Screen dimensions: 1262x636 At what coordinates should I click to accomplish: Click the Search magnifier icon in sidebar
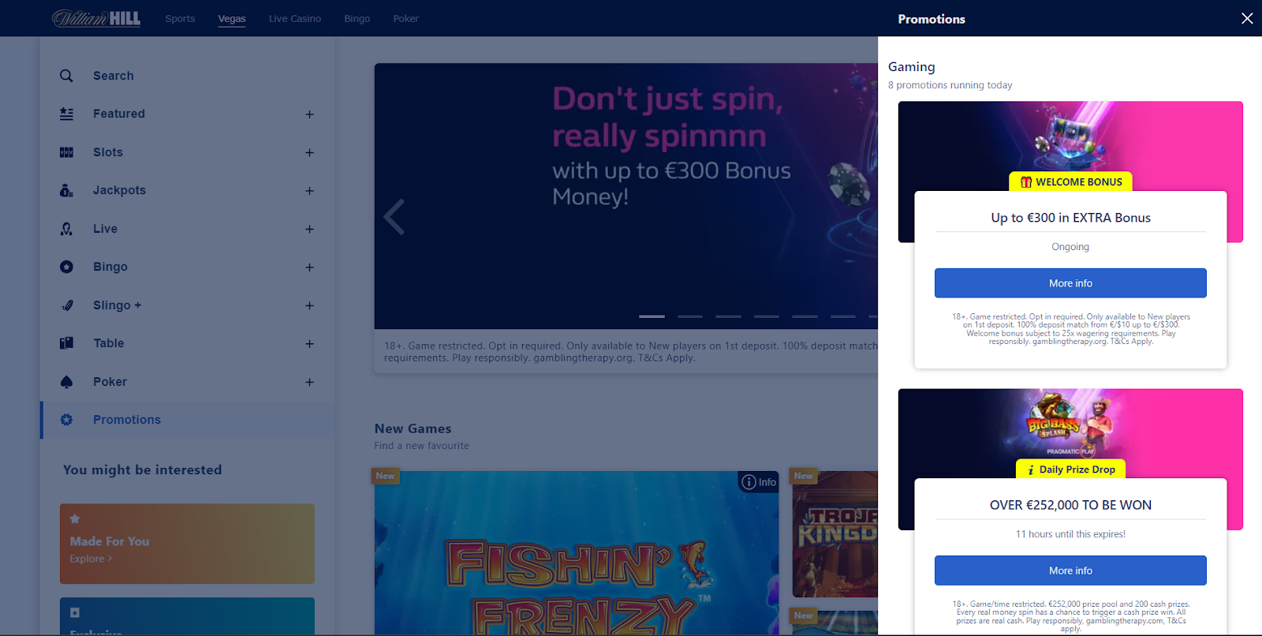click(66, 76)
